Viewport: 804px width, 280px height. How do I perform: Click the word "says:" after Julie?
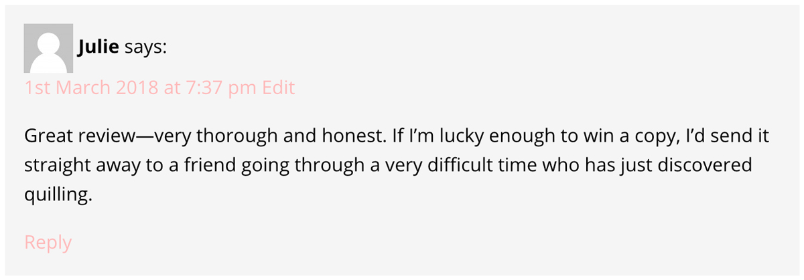coord(145,47)
